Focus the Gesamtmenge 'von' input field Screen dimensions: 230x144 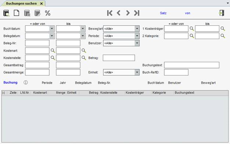37,72
